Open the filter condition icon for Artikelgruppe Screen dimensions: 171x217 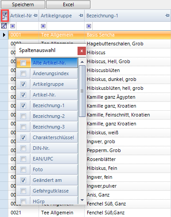coord(43,26)
